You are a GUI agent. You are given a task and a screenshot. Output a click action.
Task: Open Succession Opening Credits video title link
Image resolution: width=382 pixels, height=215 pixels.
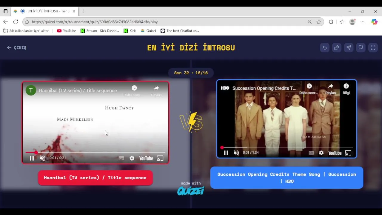click(264, 88)
